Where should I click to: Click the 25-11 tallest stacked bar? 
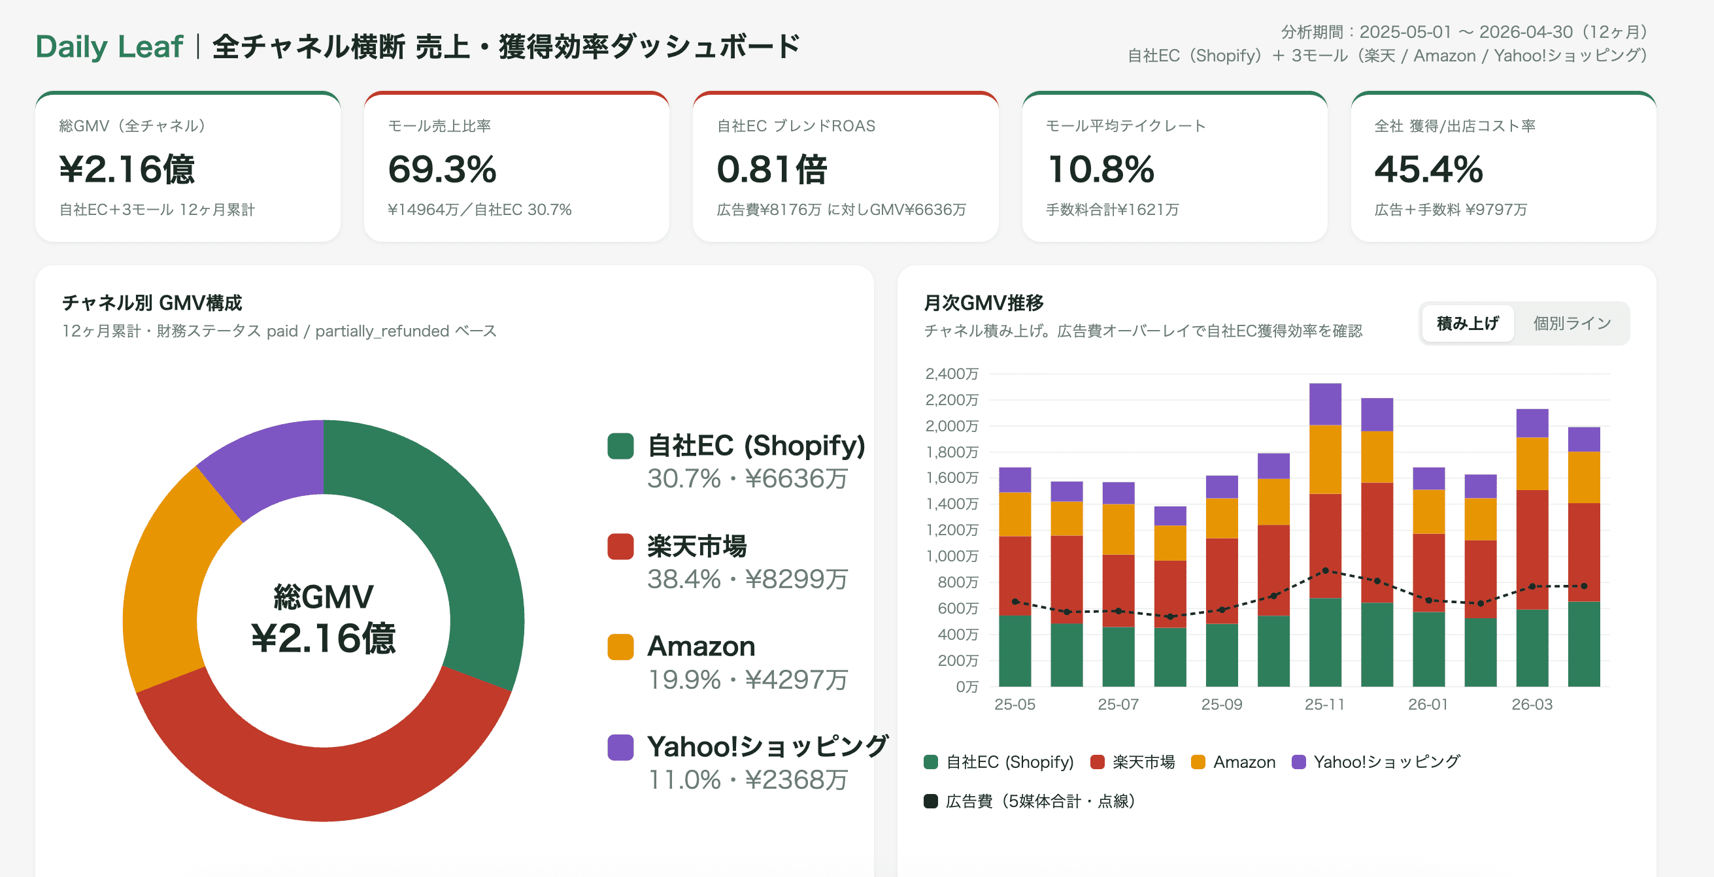click(1325, 535)
